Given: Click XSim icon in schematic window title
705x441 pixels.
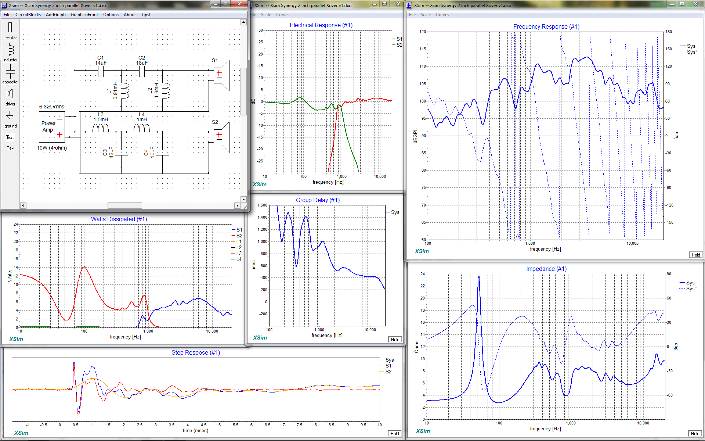Looking at the screenshot, I should (x=4, y=5).
